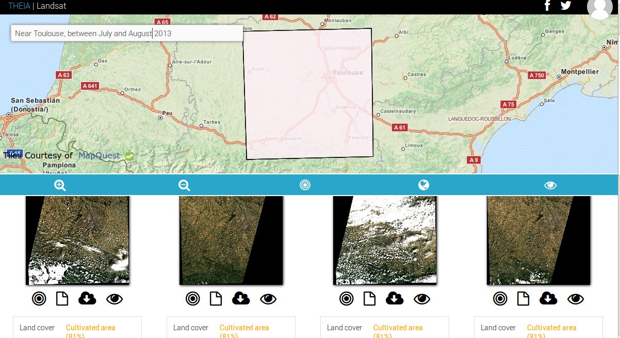Screen dimensions: 620x338
Task: Click the globe icon in the blue toolbar
Action: coord(424,185)
